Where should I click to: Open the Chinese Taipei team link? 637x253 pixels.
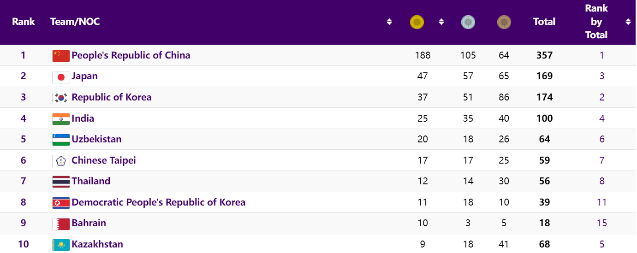(x=104, y=160)
